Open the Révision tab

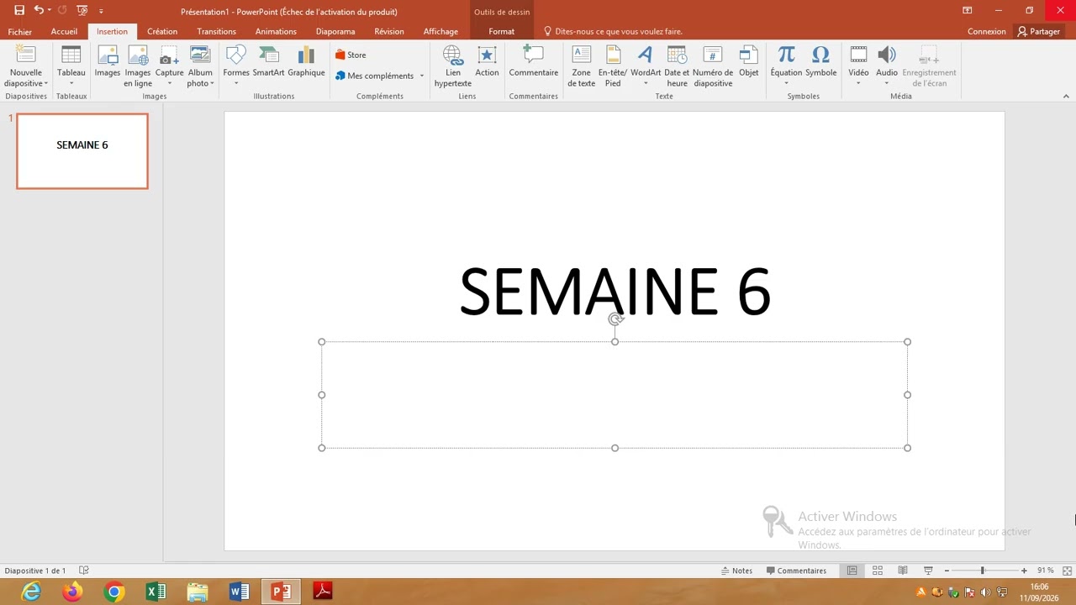click(389, 32)
